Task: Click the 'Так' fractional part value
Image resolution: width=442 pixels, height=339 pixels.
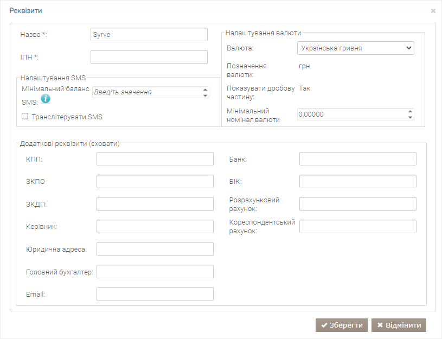Action: (x=304, y=88)
